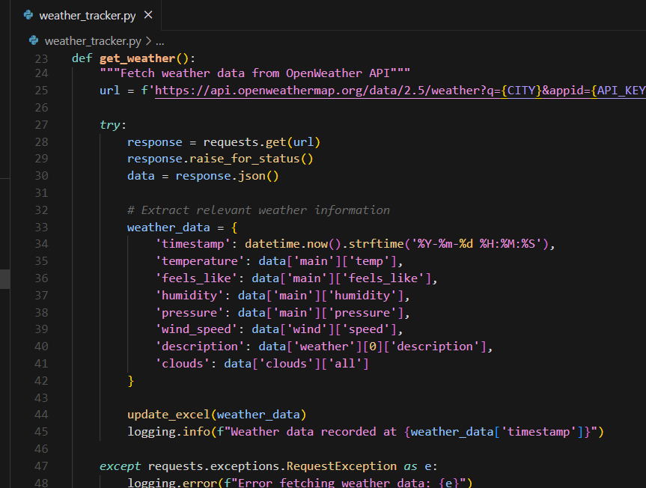Open the breadcrumb ellipsis symbol list

click(x=159, y=40)
